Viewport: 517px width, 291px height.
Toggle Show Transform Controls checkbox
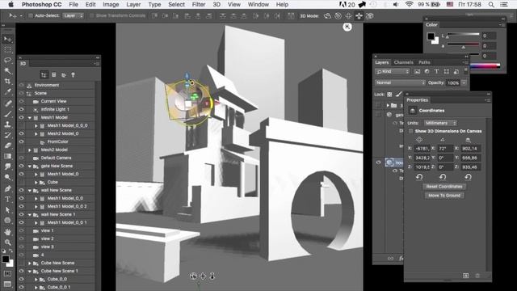[x=91, y=15]
